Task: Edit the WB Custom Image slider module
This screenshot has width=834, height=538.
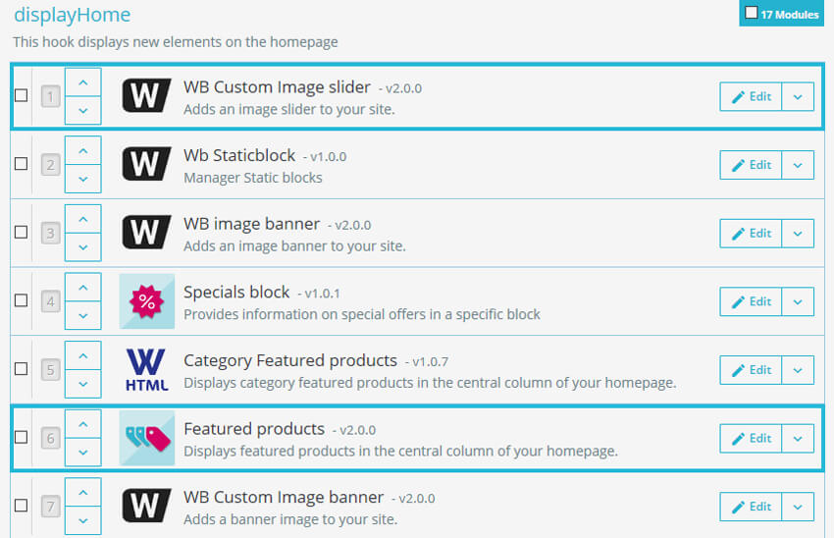Action: point(751,96)
